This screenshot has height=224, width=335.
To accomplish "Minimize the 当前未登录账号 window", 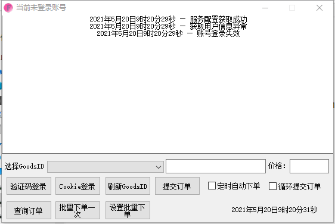I will pyautogui.click(x=265, y=8).
